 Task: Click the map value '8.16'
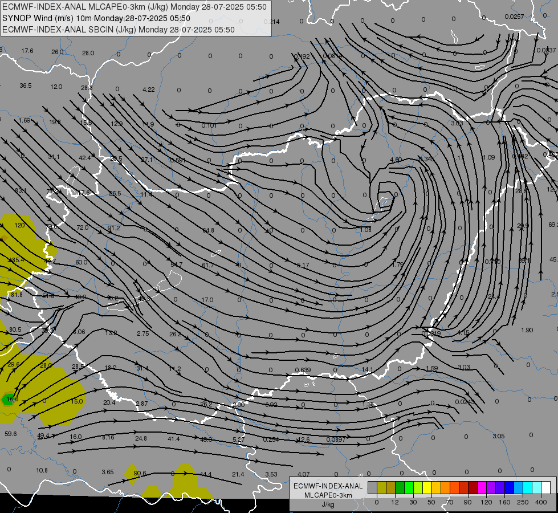tap(108, 437)
